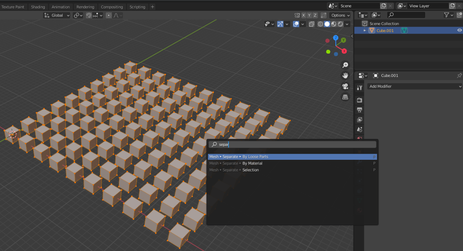Screen dimensions: 463x251
Task: Click Cube.001's mesh data icon
Action: 404,30
